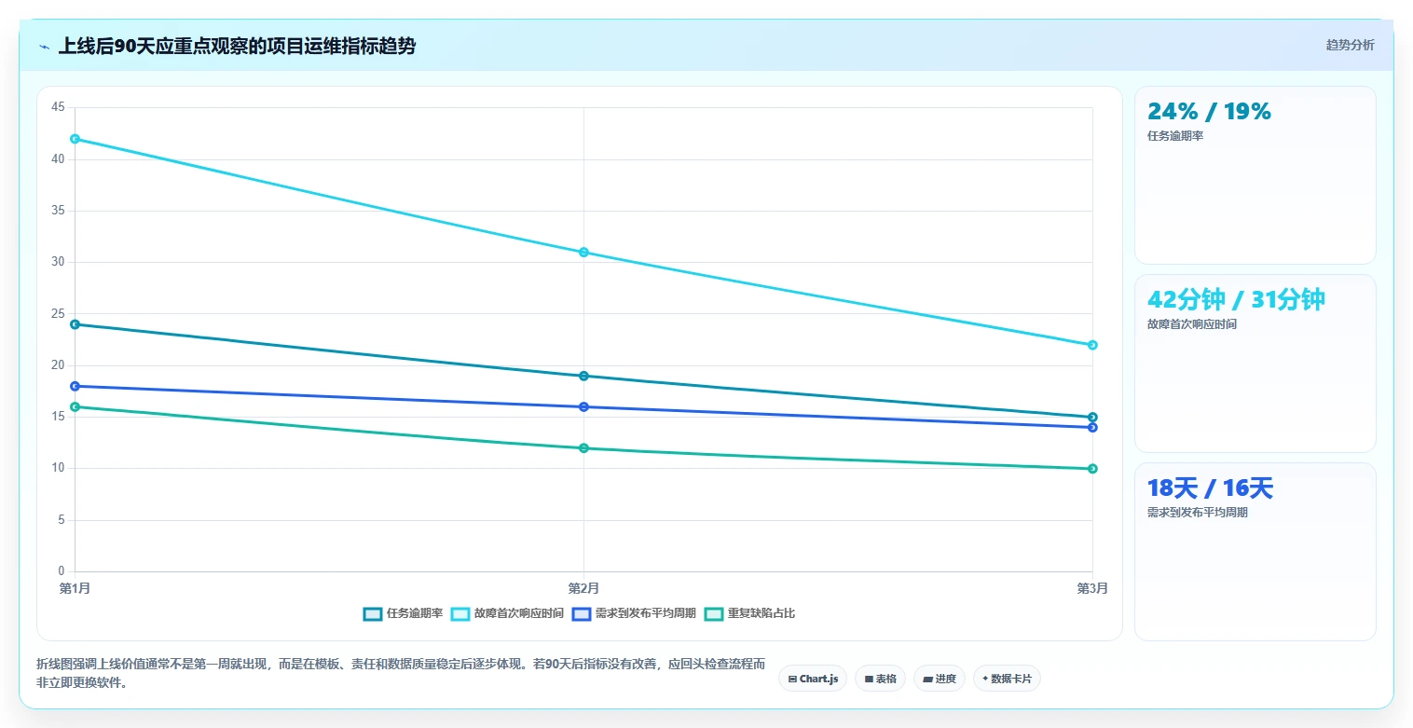Screen dimensions: 1413x728
Task: Click the sparkle icon inside 数据卡片 chip
Action: tap(985, 679)
